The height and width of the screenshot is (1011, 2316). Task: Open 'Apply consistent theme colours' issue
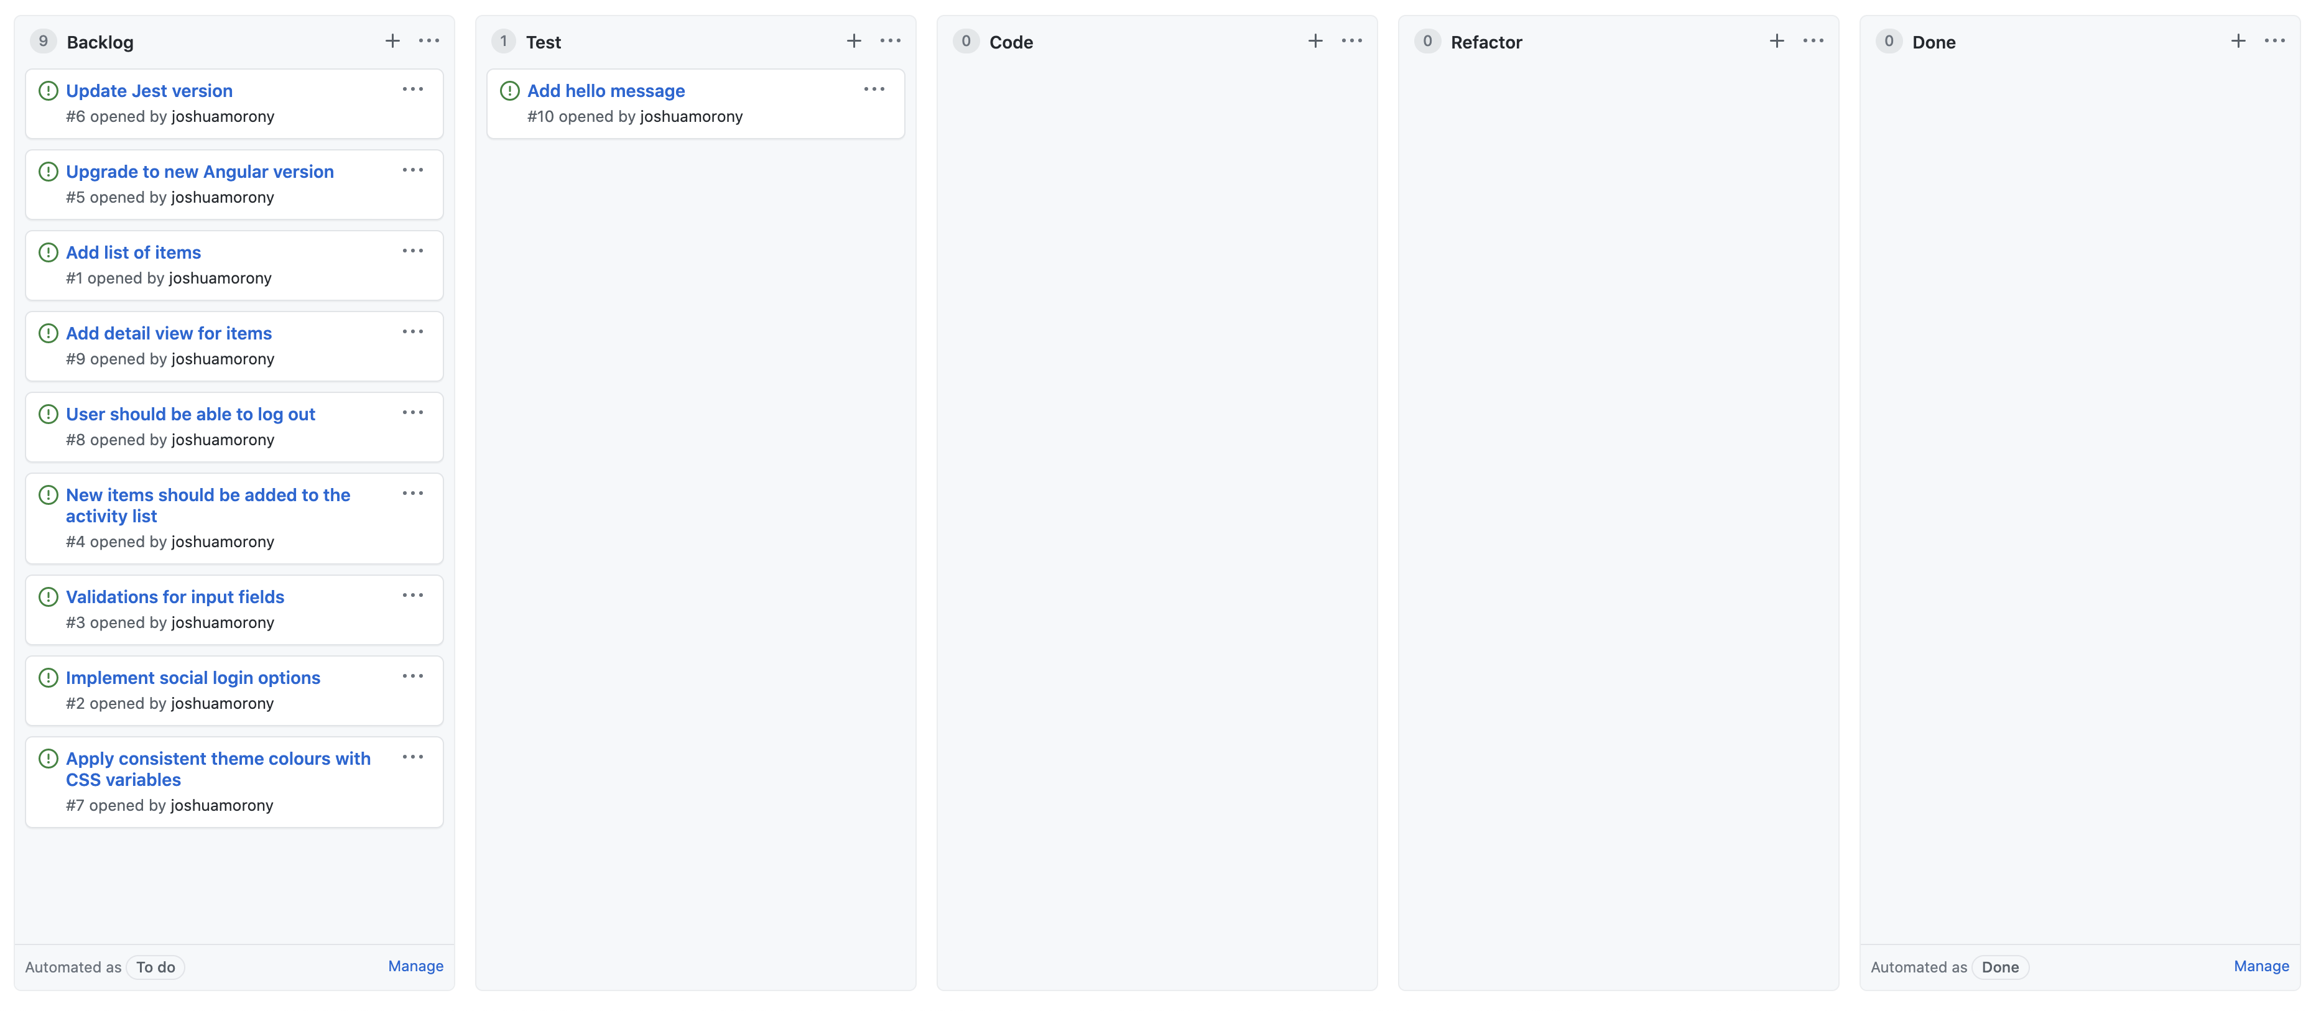click(x=218, y=769)
